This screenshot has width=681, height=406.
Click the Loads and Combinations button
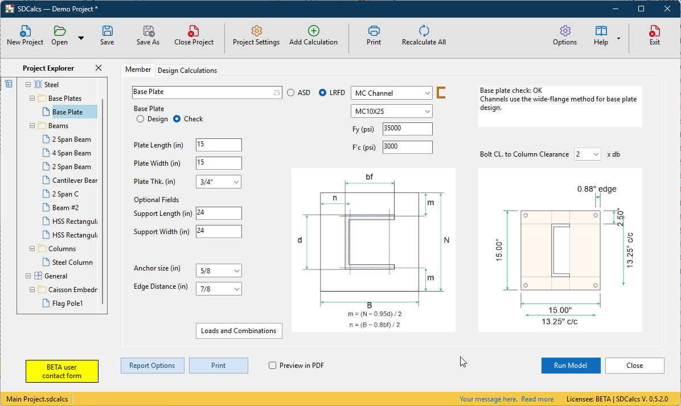coord(239,331)
